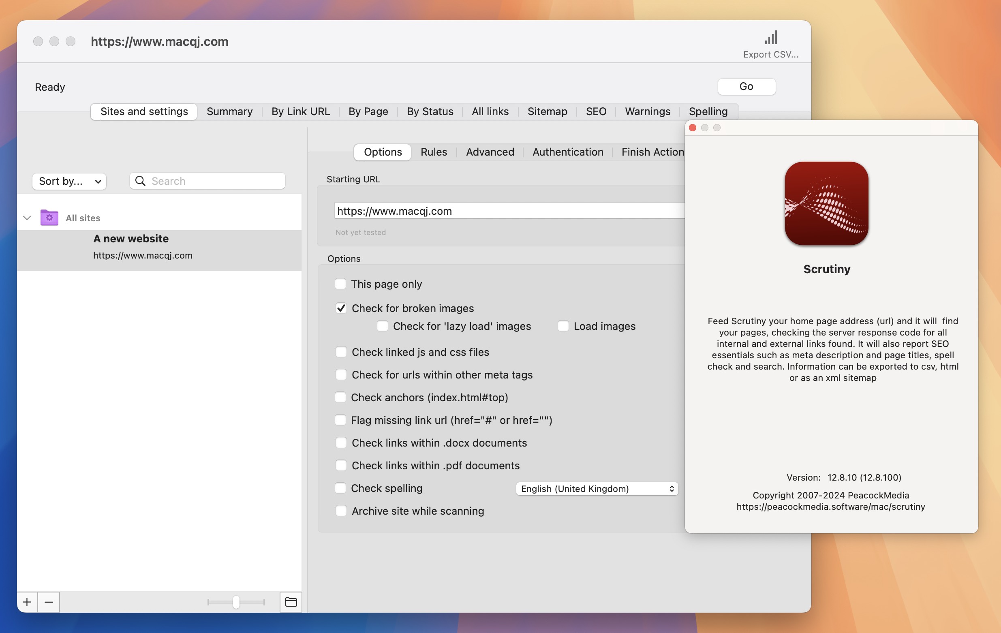Select the 'A new website' site row
Screen dimensions: 1001x633
159,250
